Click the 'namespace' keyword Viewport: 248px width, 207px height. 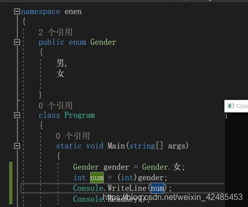41,12
